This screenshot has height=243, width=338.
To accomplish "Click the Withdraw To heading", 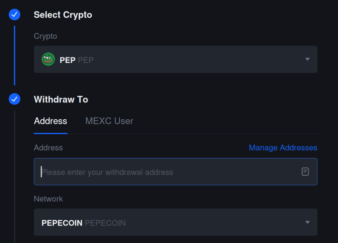I will point(61,100).
